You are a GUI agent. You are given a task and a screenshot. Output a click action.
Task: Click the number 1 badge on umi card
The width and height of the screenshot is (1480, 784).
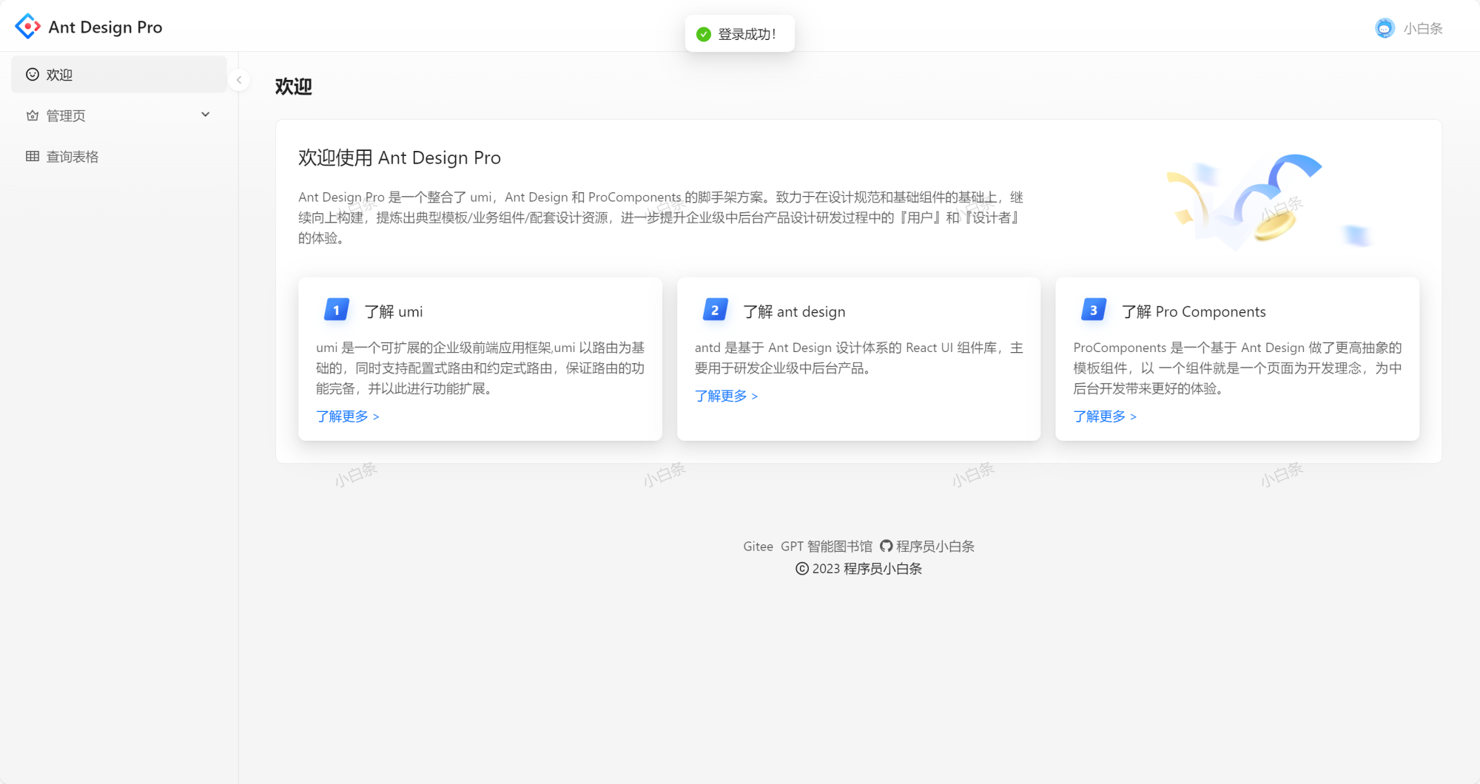337,310
